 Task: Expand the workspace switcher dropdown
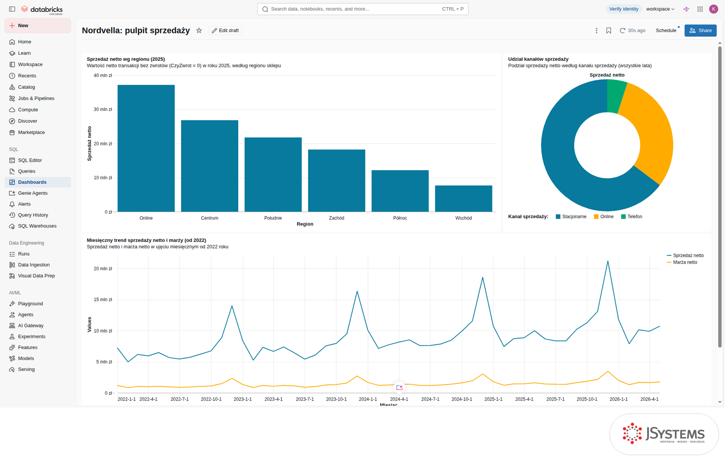point(660,9)
